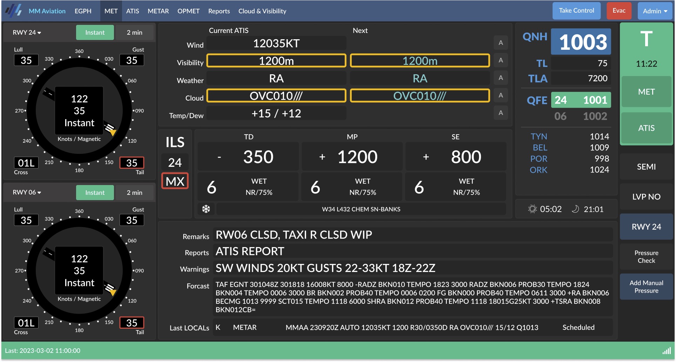Click the red Evac button
Screen dimensions: 676x362
pos(619,11)
